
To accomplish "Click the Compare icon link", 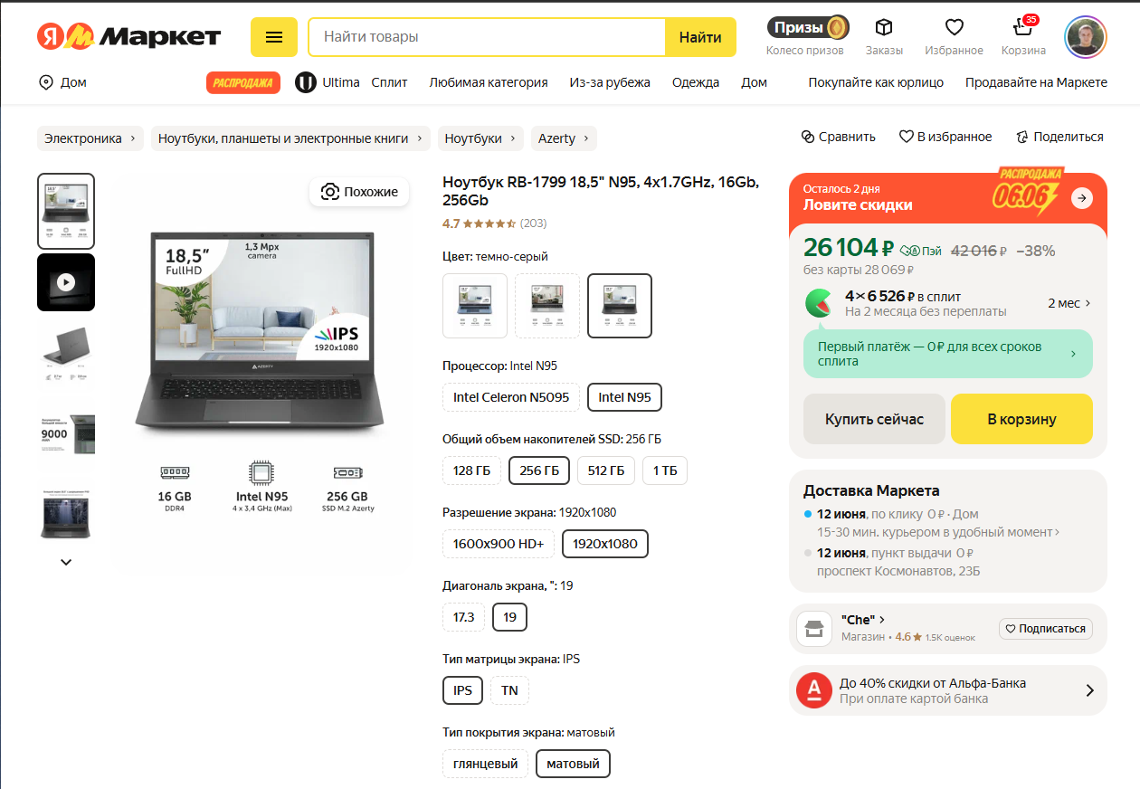I will coord(838,137).
